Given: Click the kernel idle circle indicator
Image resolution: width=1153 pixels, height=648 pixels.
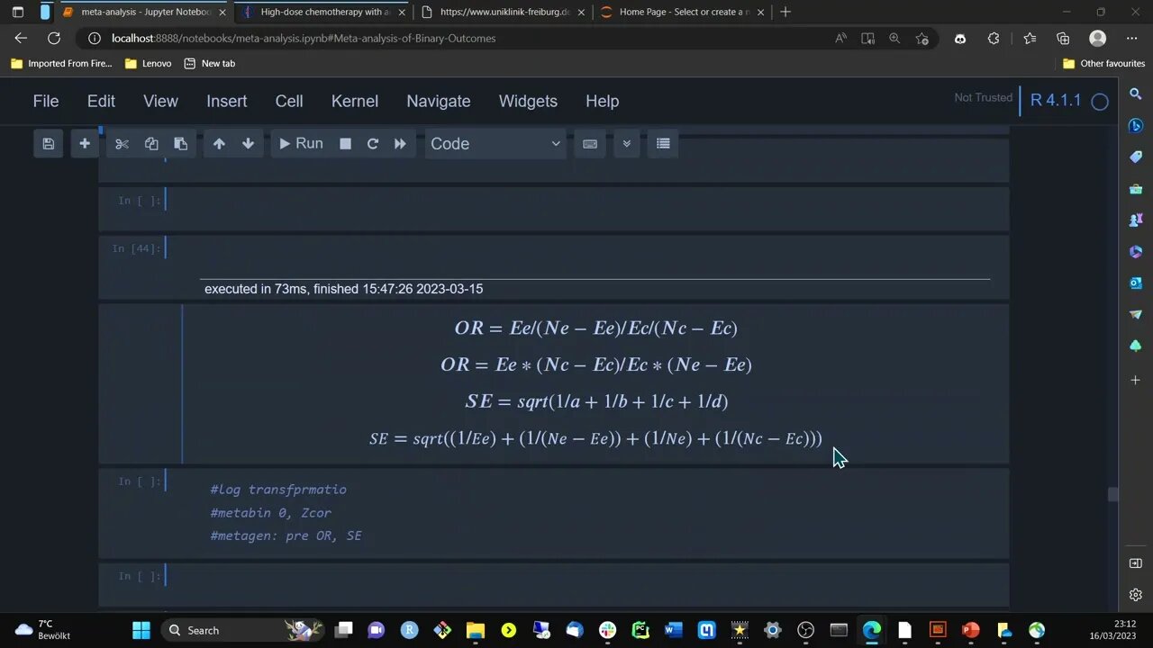Looking at the screenshot, I should point(1100,102).
